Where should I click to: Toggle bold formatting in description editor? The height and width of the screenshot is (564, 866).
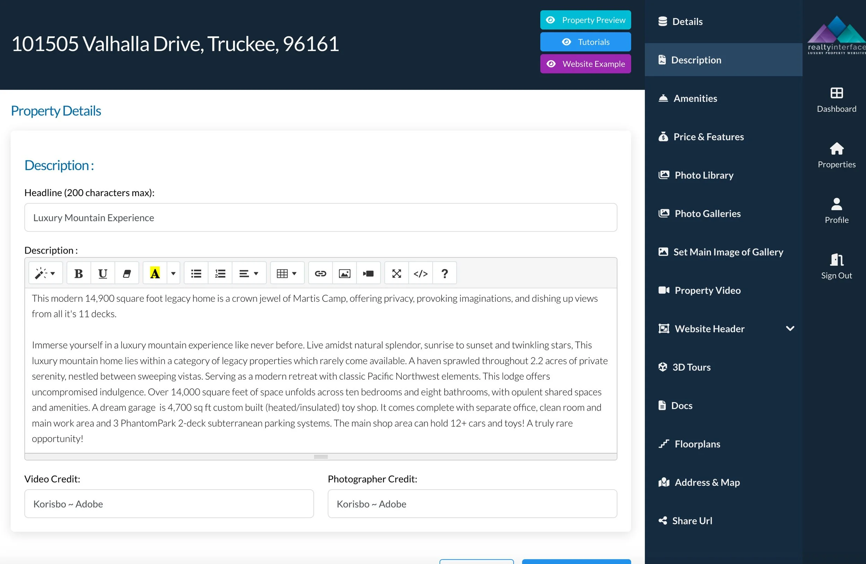pos(79,273)
